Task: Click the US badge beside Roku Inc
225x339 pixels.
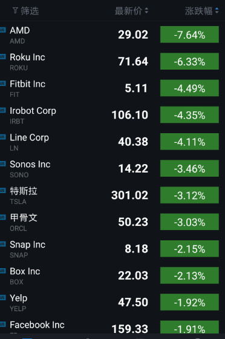Action: [x=2, y=56]
